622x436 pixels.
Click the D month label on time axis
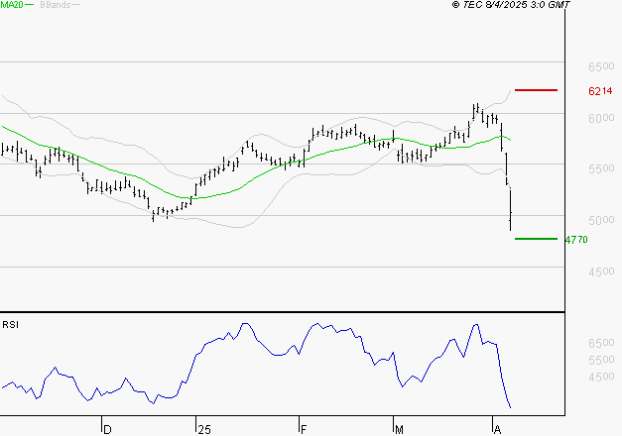[x=107, y=430]
